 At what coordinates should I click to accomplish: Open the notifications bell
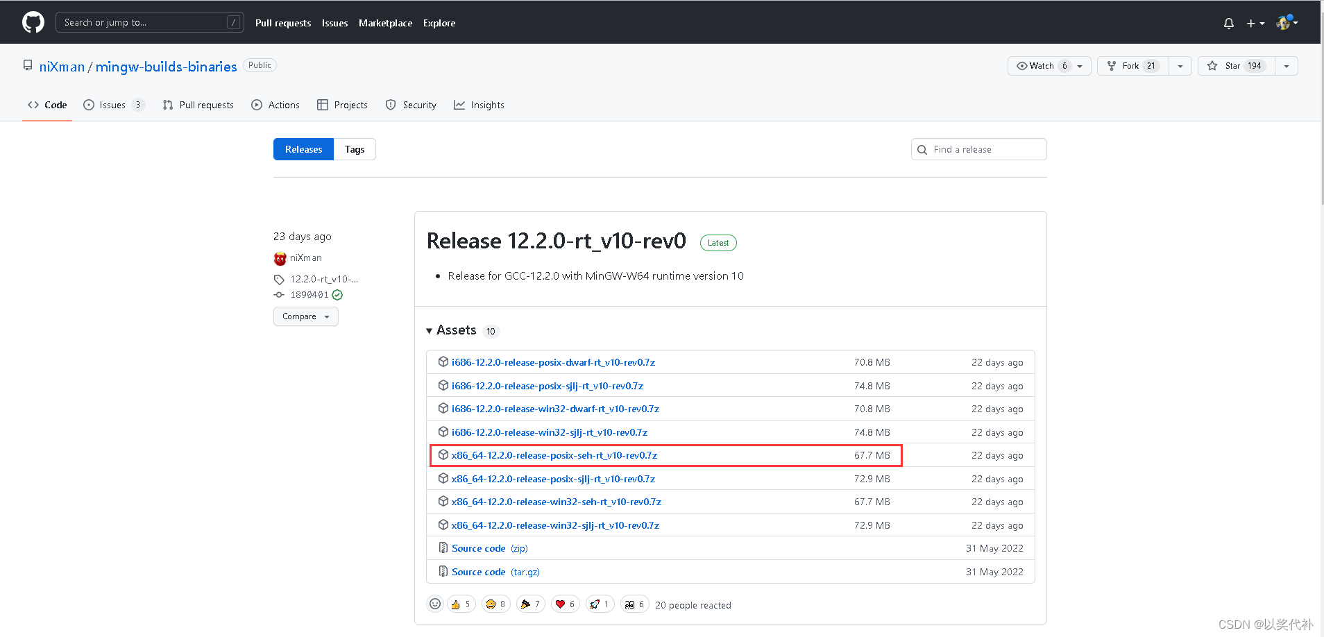click(x=1229, y=23)
